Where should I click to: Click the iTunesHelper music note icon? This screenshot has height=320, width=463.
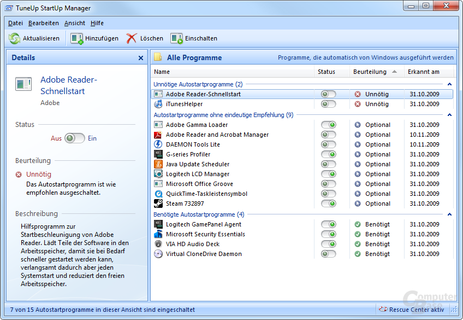point(158,104)
